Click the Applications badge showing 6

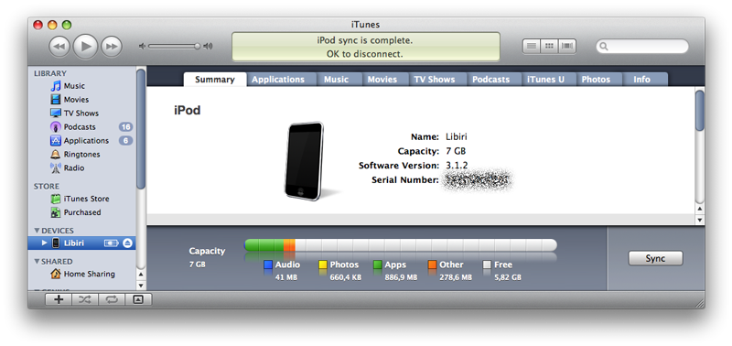point(125,141)
